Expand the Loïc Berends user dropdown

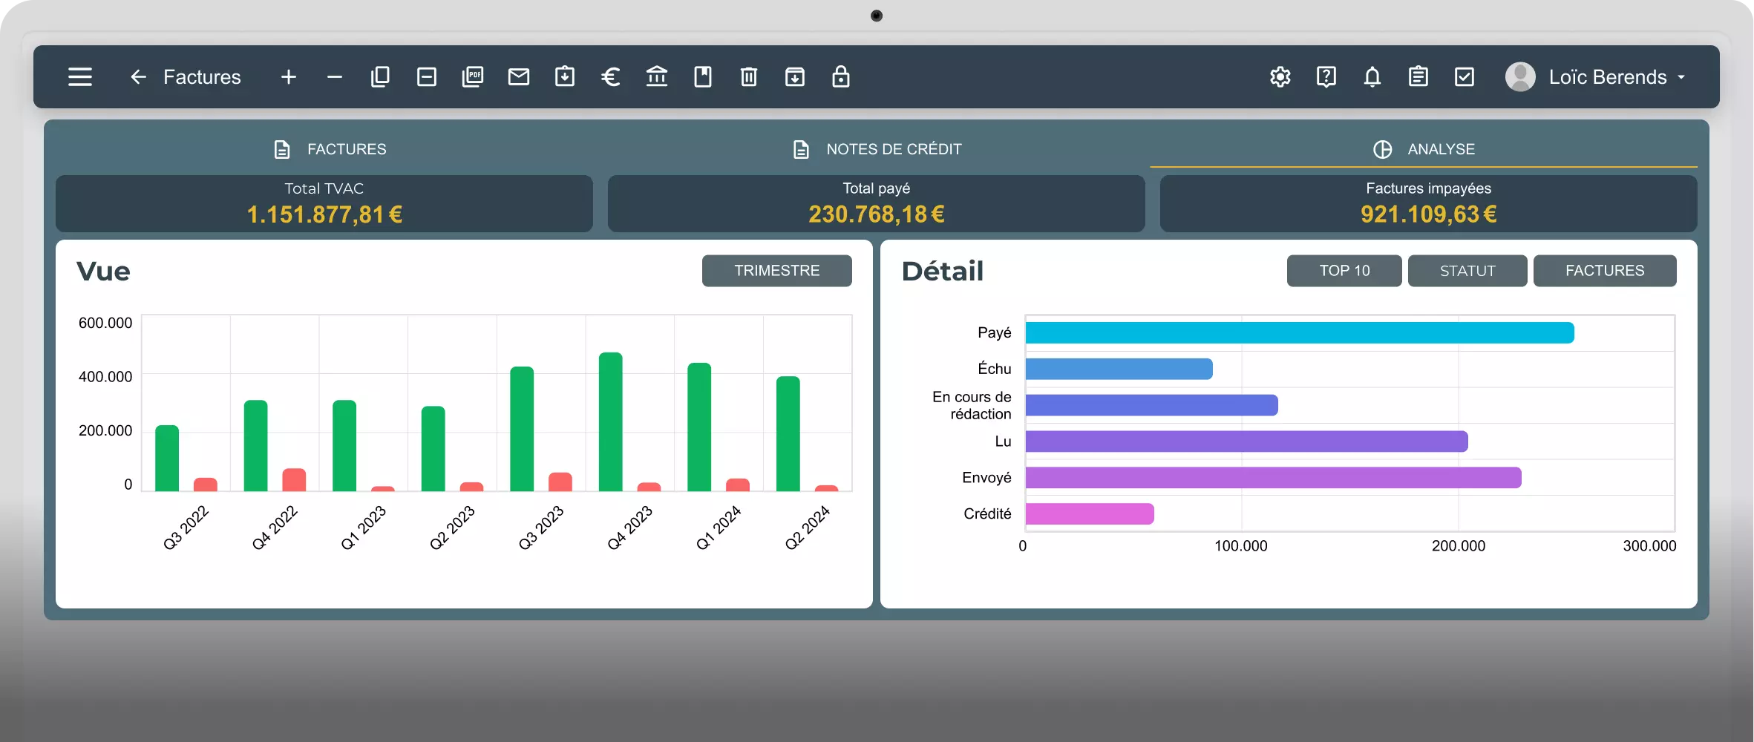click(1596, 77)
